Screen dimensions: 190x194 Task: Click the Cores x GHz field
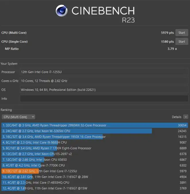pyautogui.click(x=103, y=81)
